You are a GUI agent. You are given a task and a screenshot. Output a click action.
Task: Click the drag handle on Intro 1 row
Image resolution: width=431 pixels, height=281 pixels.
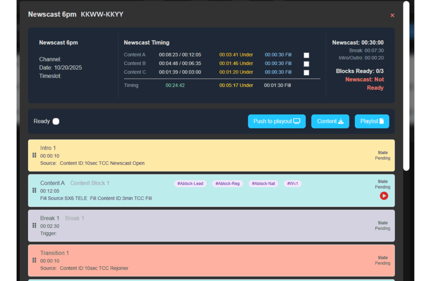click(x=35, y=155)
